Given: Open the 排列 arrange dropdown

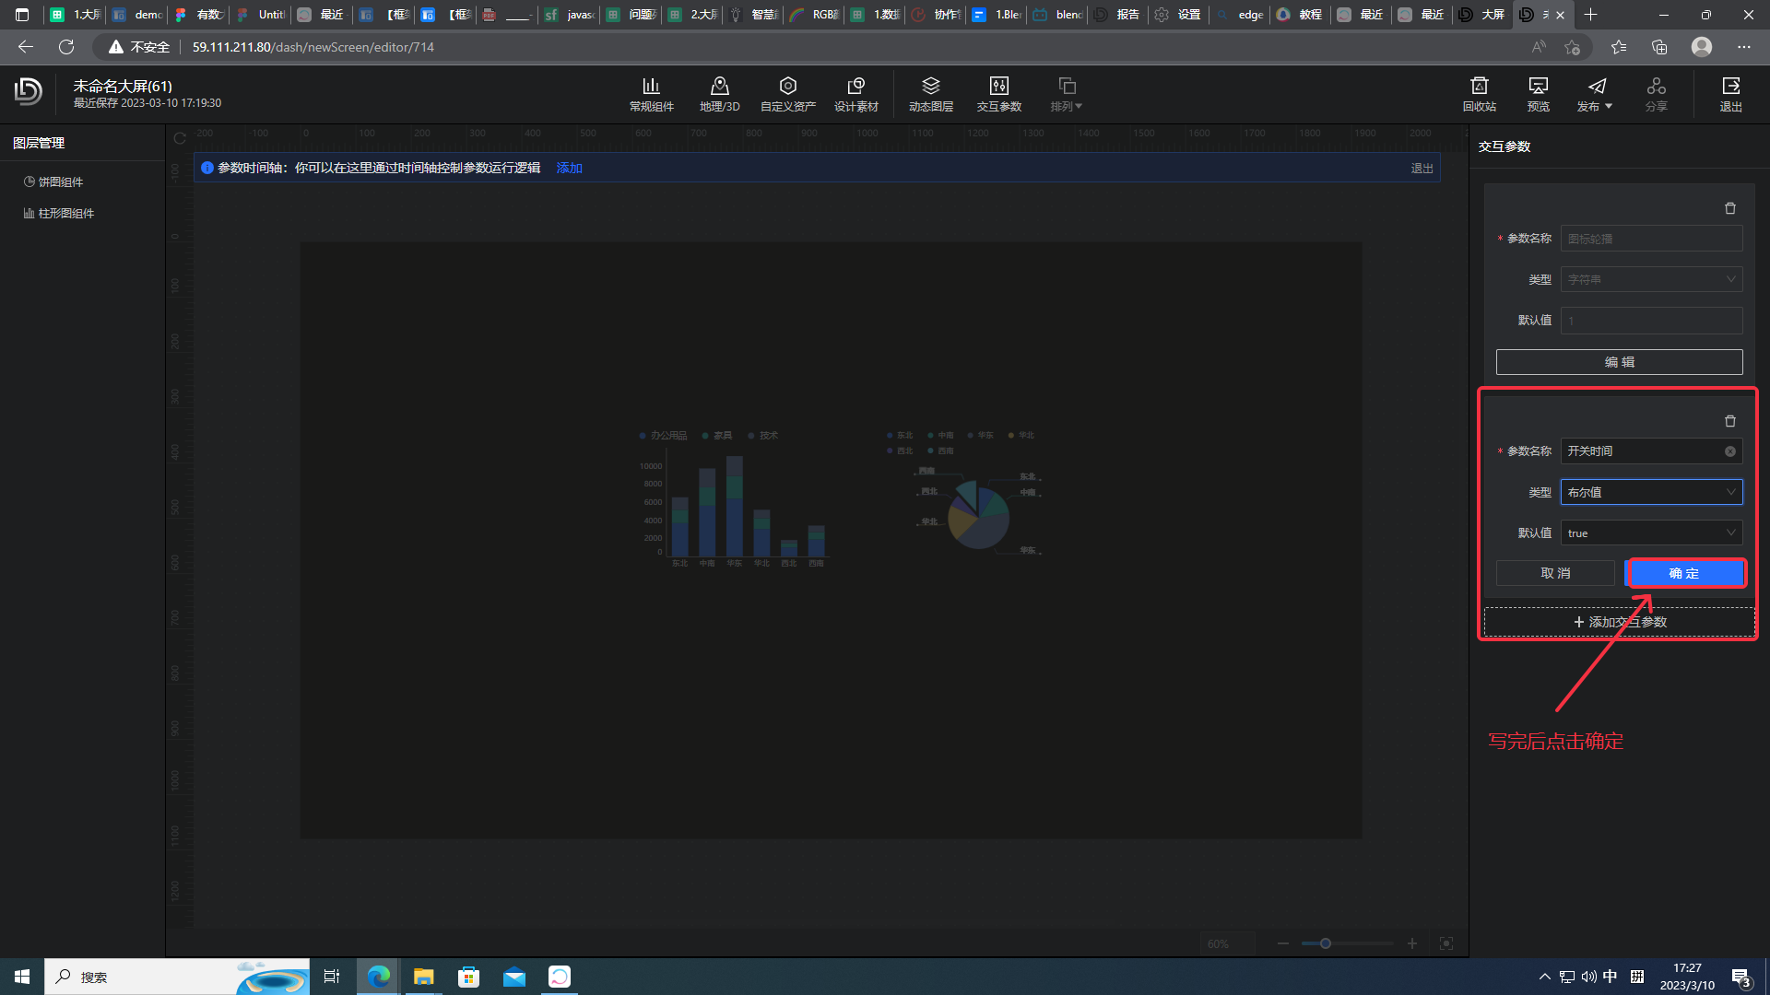Looking at the screenshot, I should coord(1066,95).
